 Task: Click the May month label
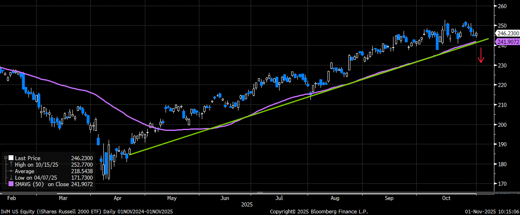[x=171, y=198]
